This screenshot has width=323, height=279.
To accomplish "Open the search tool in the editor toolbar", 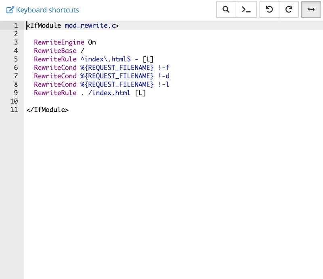I will tap(226, 9).
